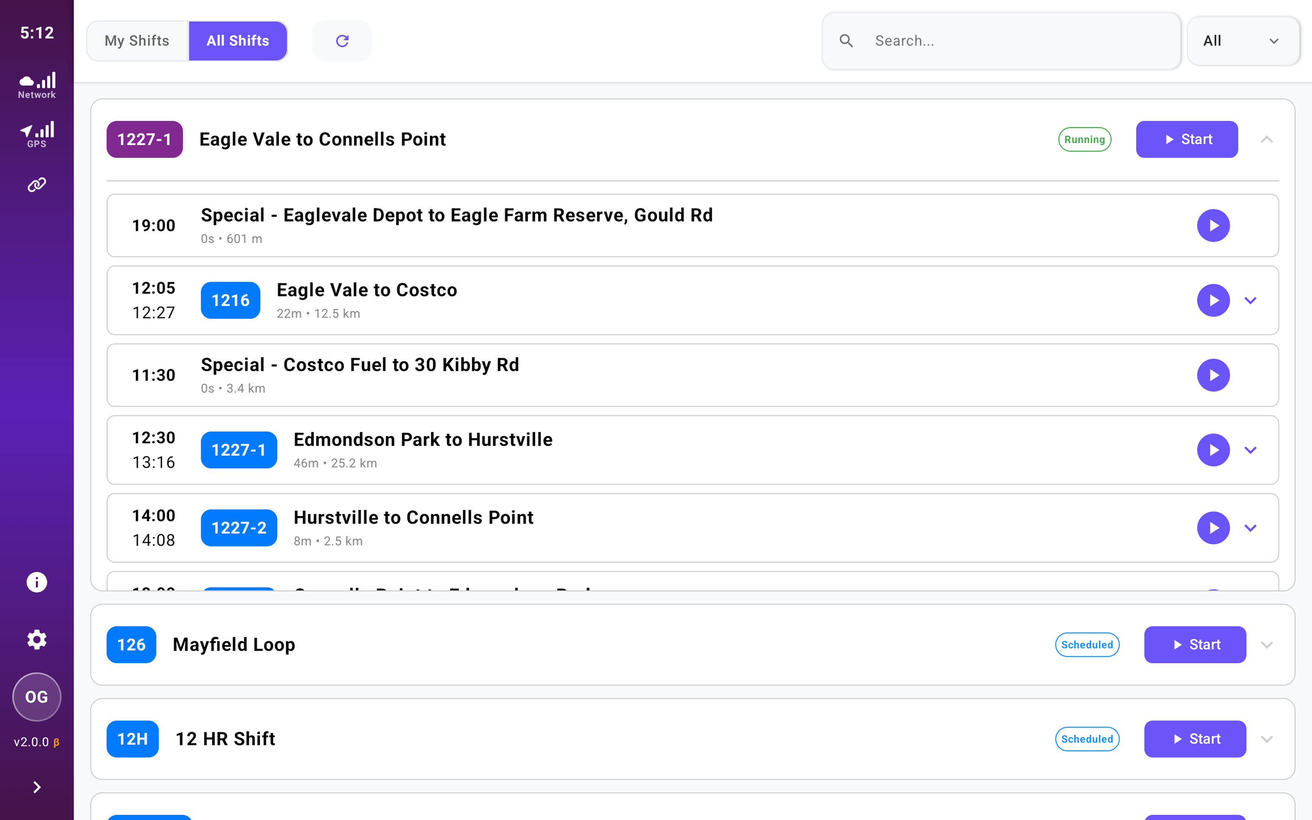This screenshot has height=820, width=1312.
Task: Click the Running status badge
Action: click(1084, 139)
